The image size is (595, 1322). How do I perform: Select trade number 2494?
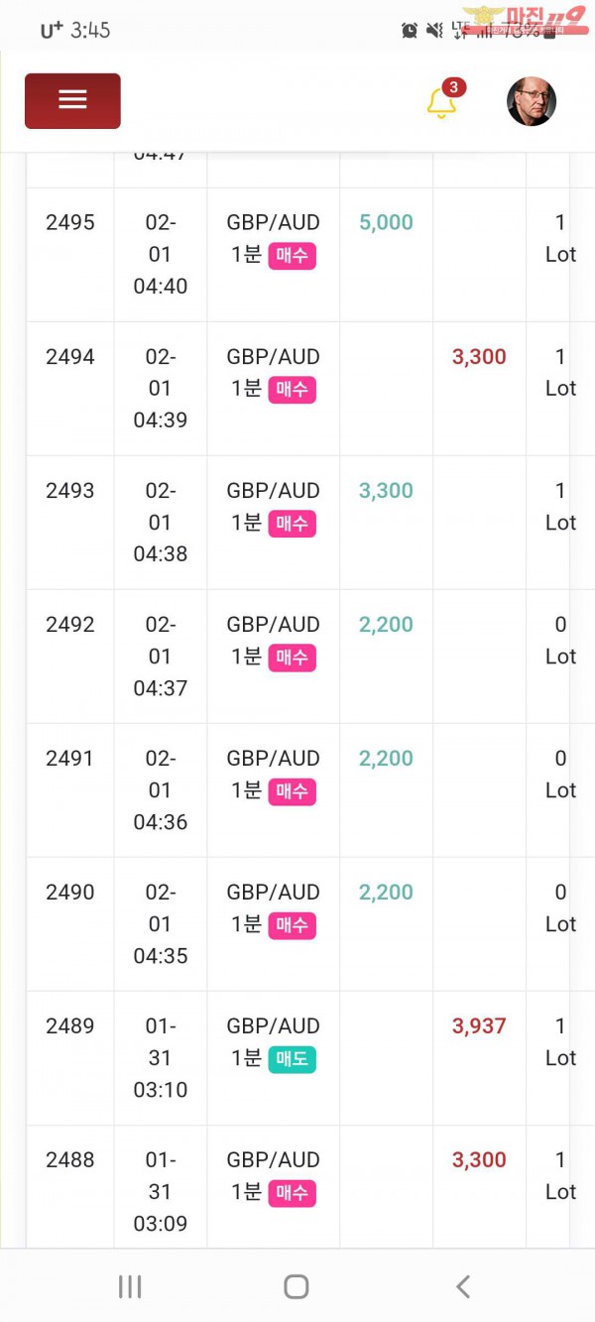click(70, 357)
